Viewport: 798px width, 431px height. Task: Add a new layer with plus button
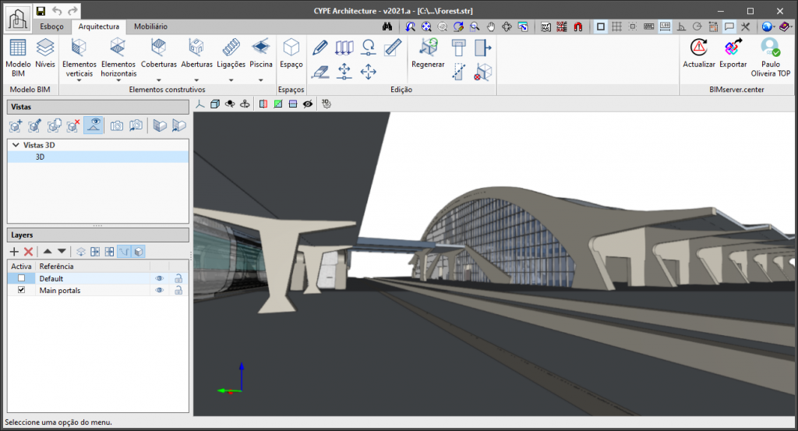point(14,252)
